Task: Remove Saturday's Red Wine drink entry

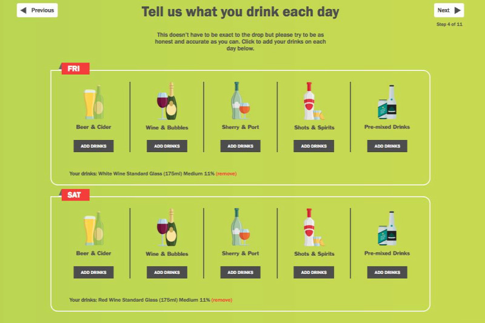Action: point(222,300)
